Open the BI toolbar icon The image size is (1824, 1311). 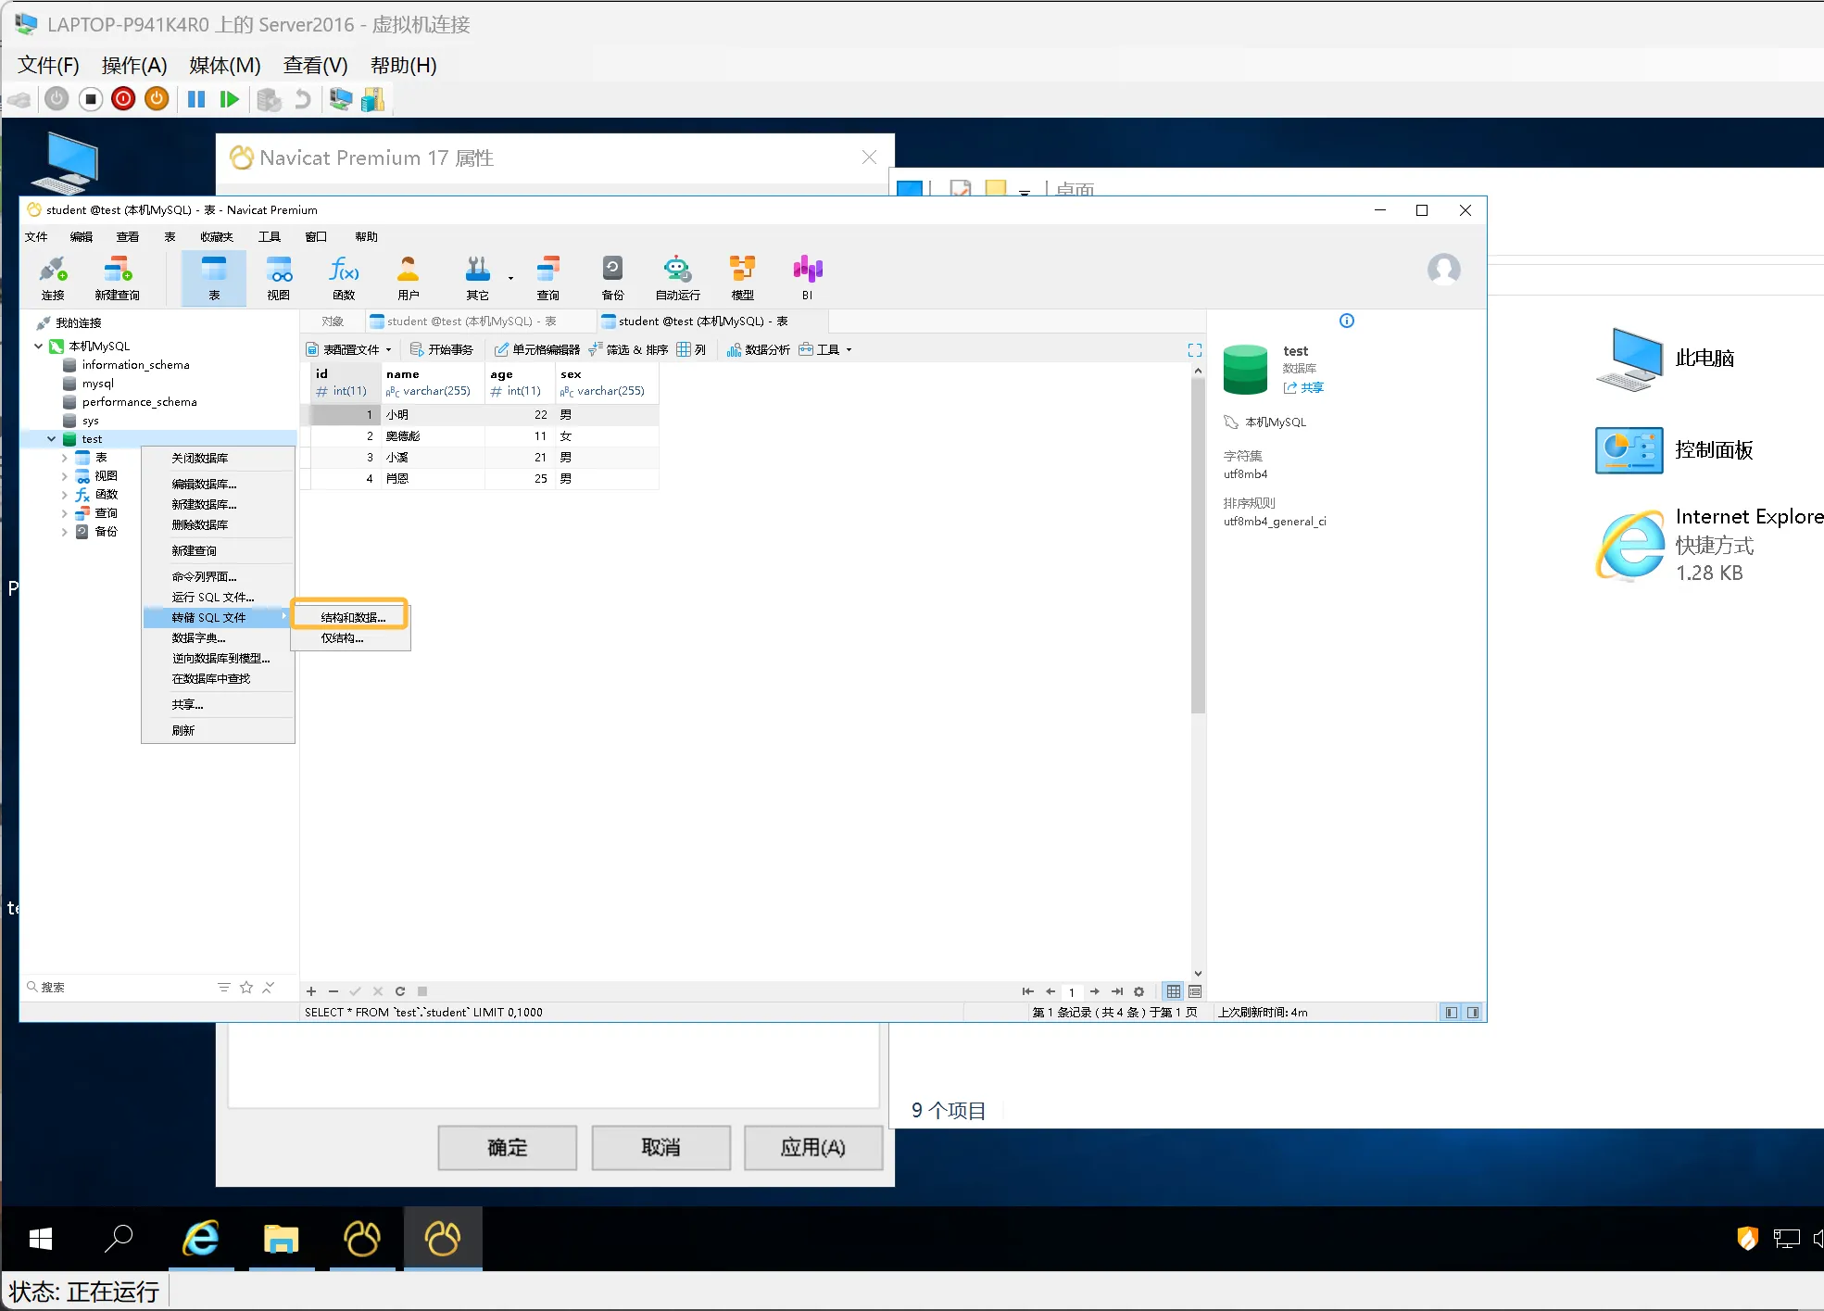(x=808, y=277)
